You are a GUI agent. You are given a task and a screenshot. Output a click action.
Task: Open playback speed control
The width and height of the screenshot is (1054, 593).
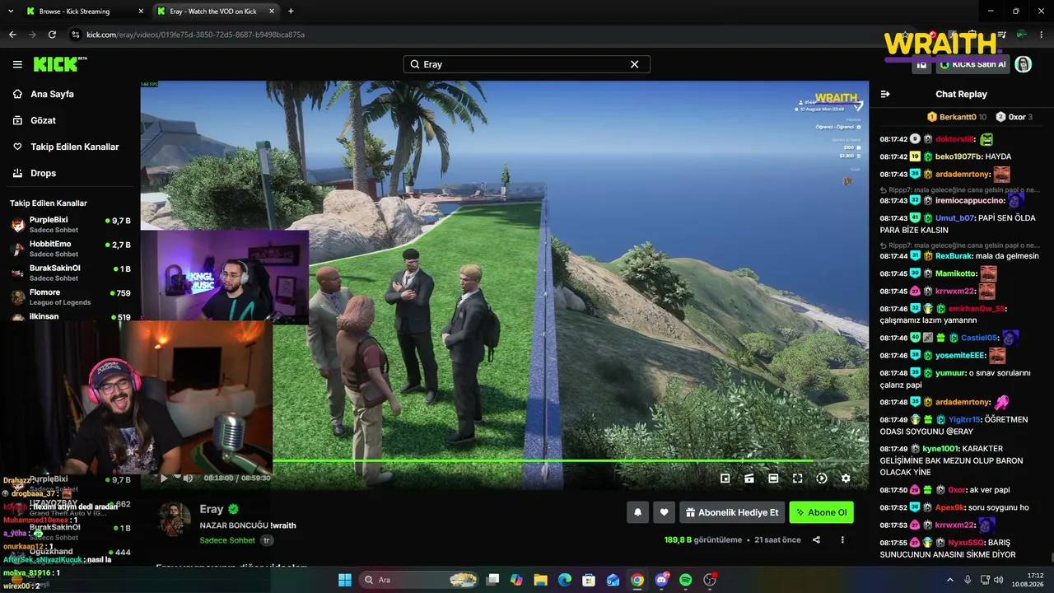pyautogui.click(x=822, y=478)
